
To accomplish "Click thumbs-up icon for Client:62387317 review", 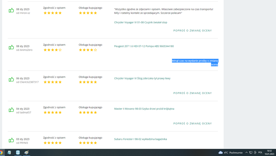I will pos(11,80).
